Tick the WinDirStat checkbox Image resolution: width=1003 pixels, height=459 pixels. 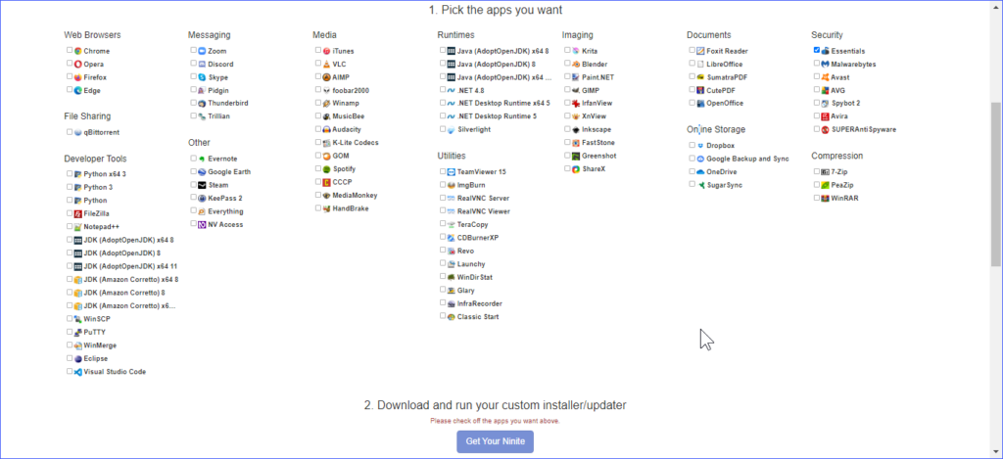pyautogui.click(x=443, y=276)
